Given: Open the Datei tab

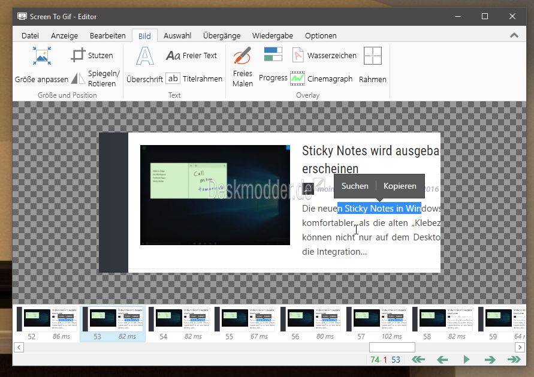Looking at the screenshot, I should coord(30,36).
